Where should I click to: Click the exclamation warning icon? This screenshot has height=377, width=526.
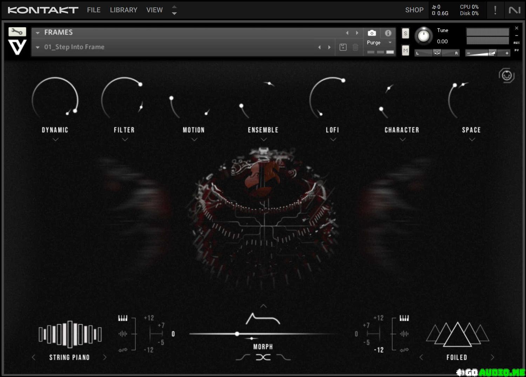495,10
